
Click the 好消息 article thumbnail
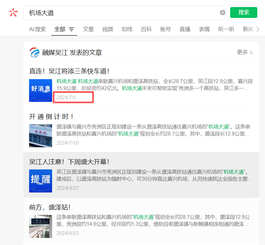tap(40, 91)
